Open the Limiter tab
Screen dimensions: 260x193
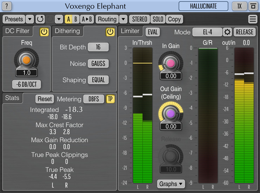point(130,31)
